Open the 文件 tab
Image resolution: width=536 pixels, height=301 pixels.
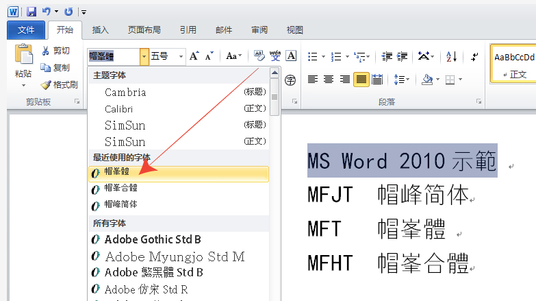[26, 30]
